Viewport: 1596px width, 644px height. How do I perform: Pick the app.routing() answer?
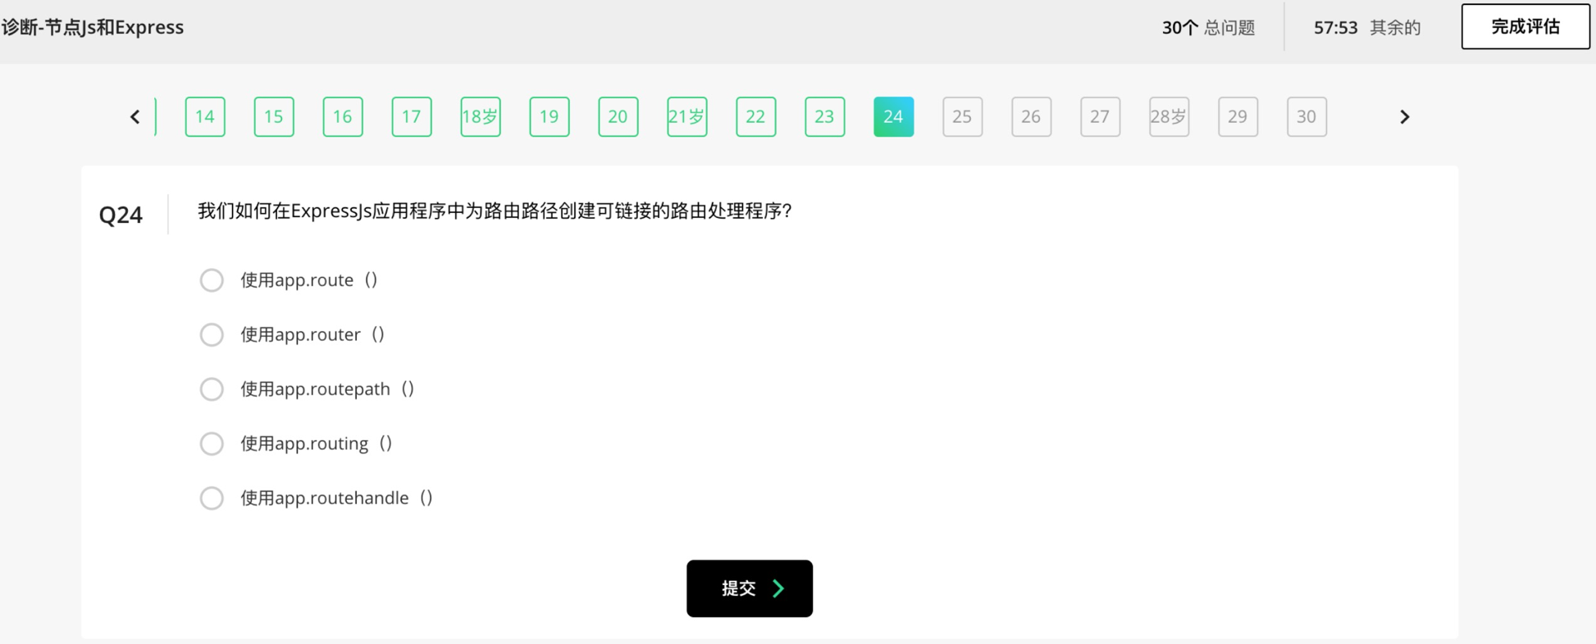click(x=212, y=443)
